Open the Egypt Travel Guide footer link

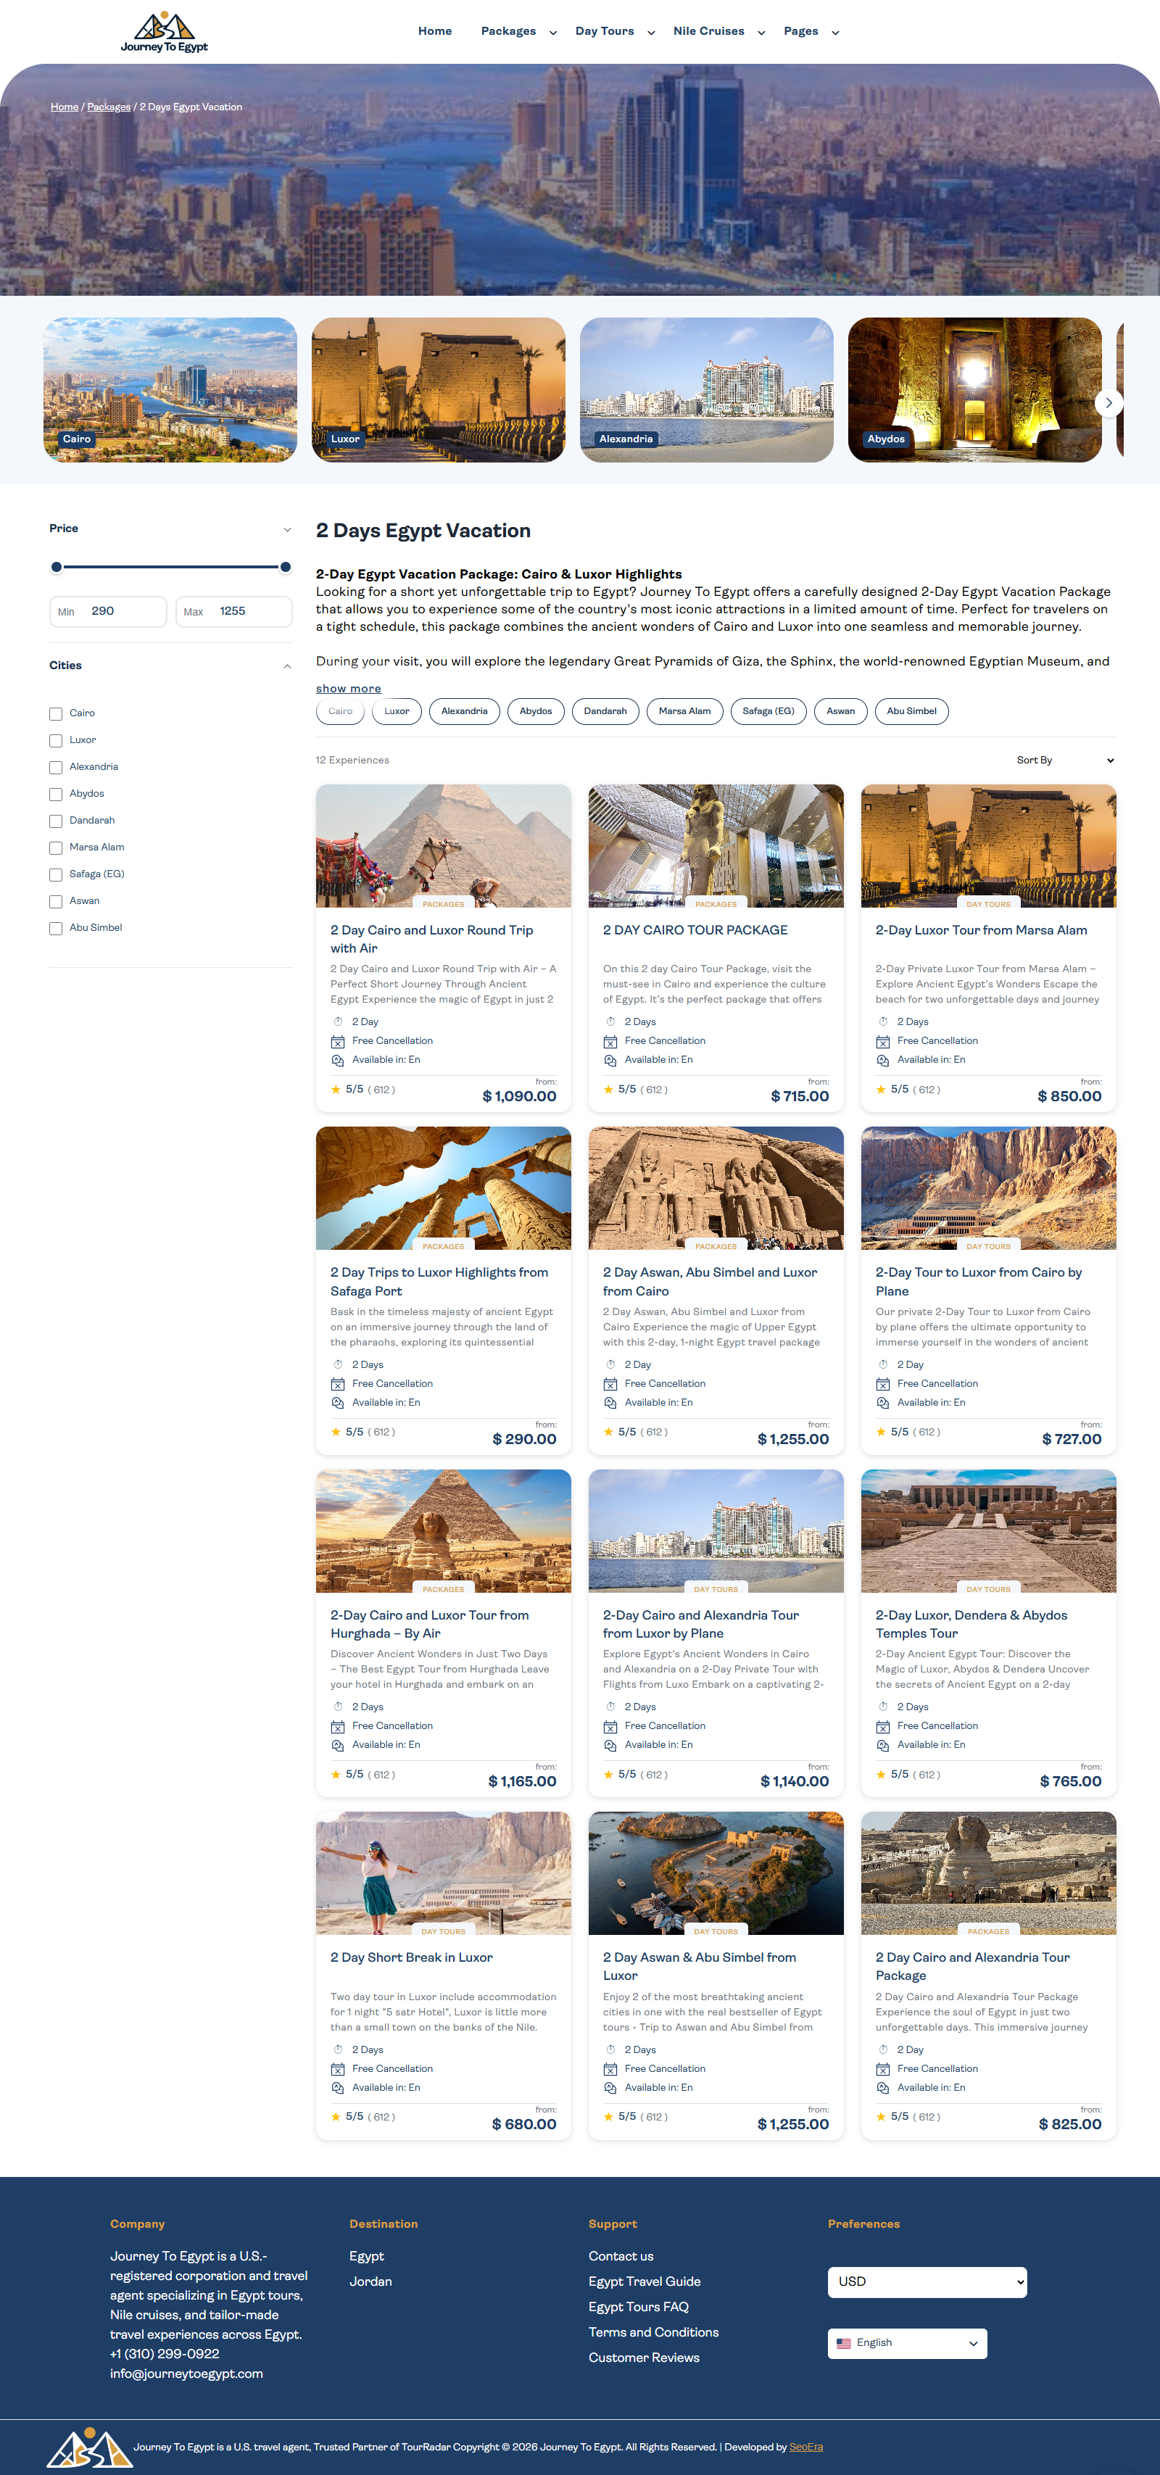[x=644, y=2281]
